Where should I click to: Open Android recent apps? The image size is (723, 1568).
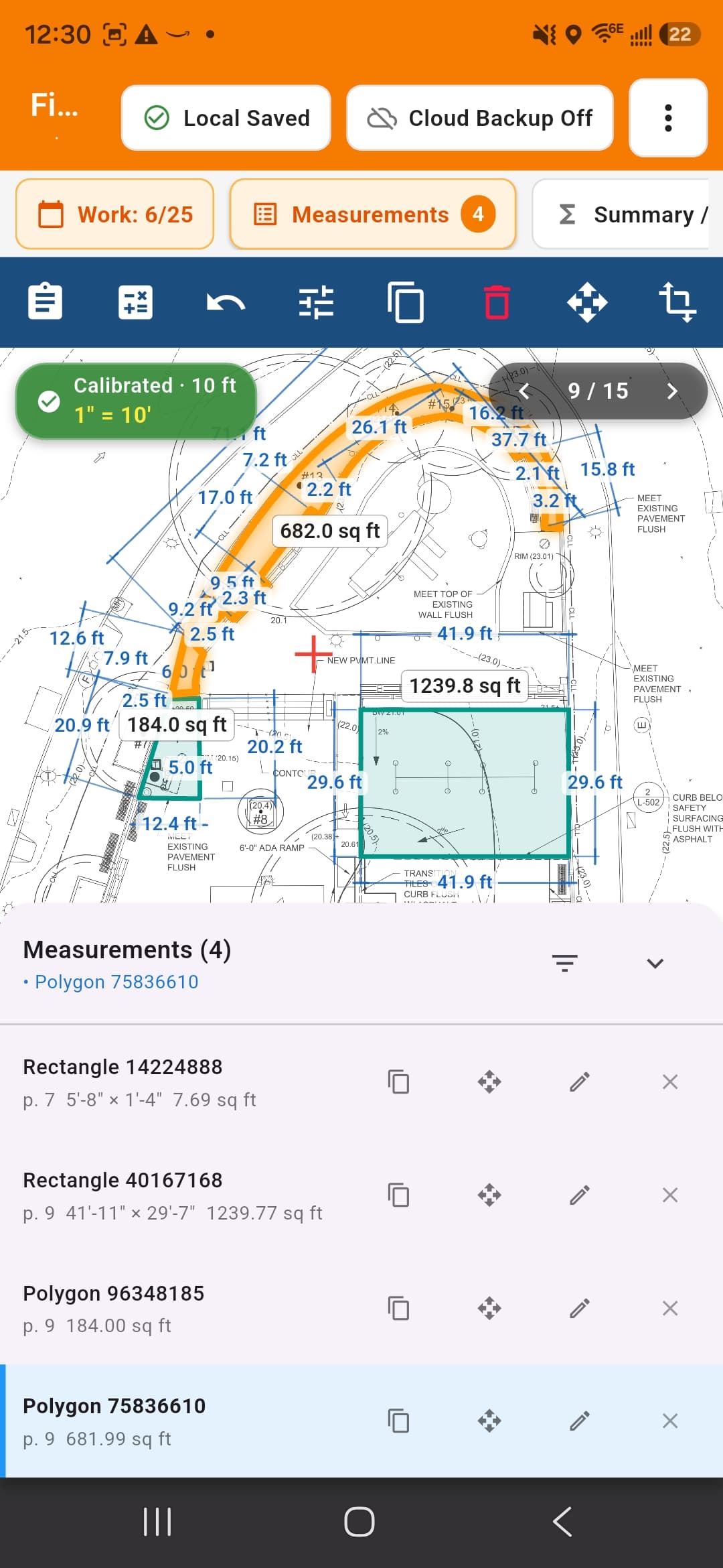(158, 1522)
